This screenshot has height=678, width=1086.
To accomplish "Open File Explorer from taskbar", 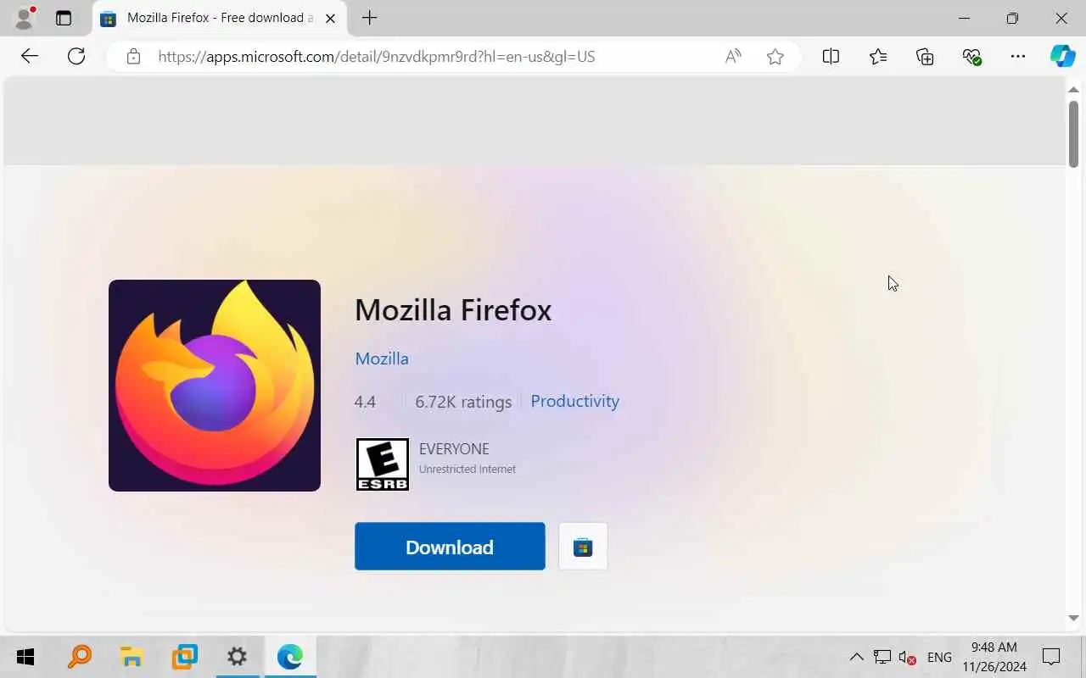I will click(132, 657).
